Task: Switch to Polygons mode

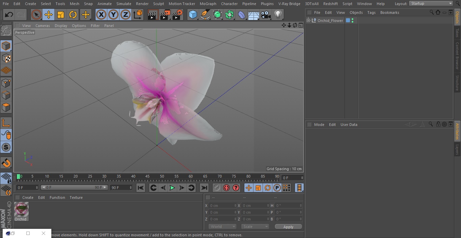Action: click(x=6, y=108)
